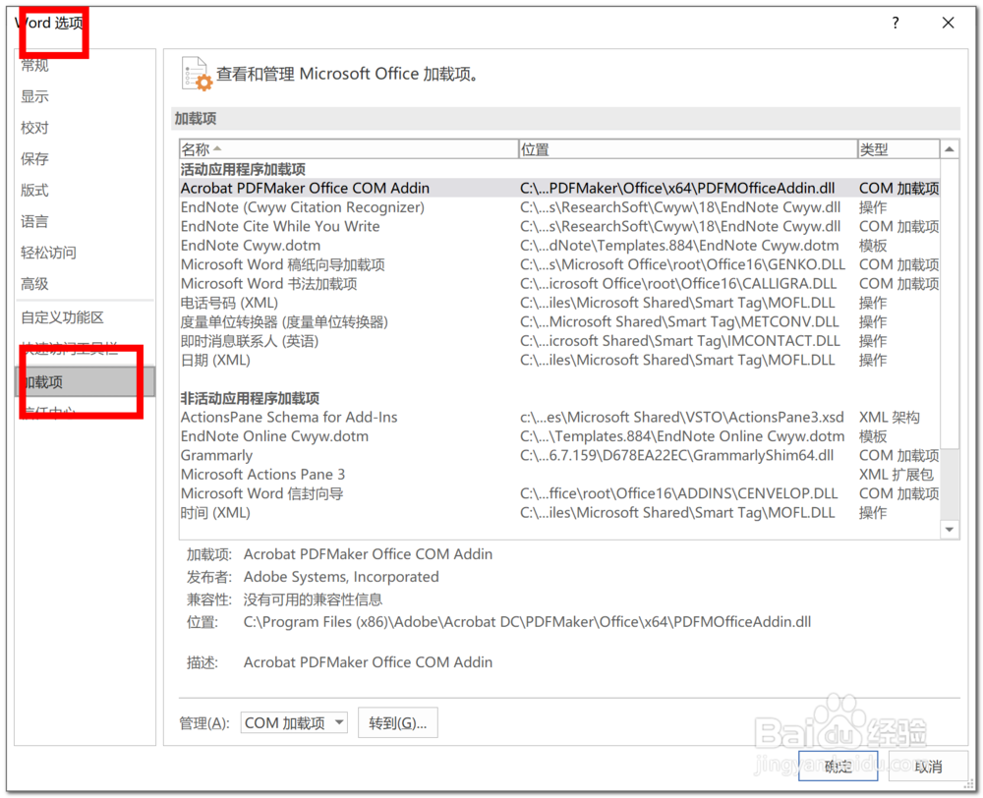
Task: Open the 管理 COM 加载项 dropdown
Action: (294, 722)
